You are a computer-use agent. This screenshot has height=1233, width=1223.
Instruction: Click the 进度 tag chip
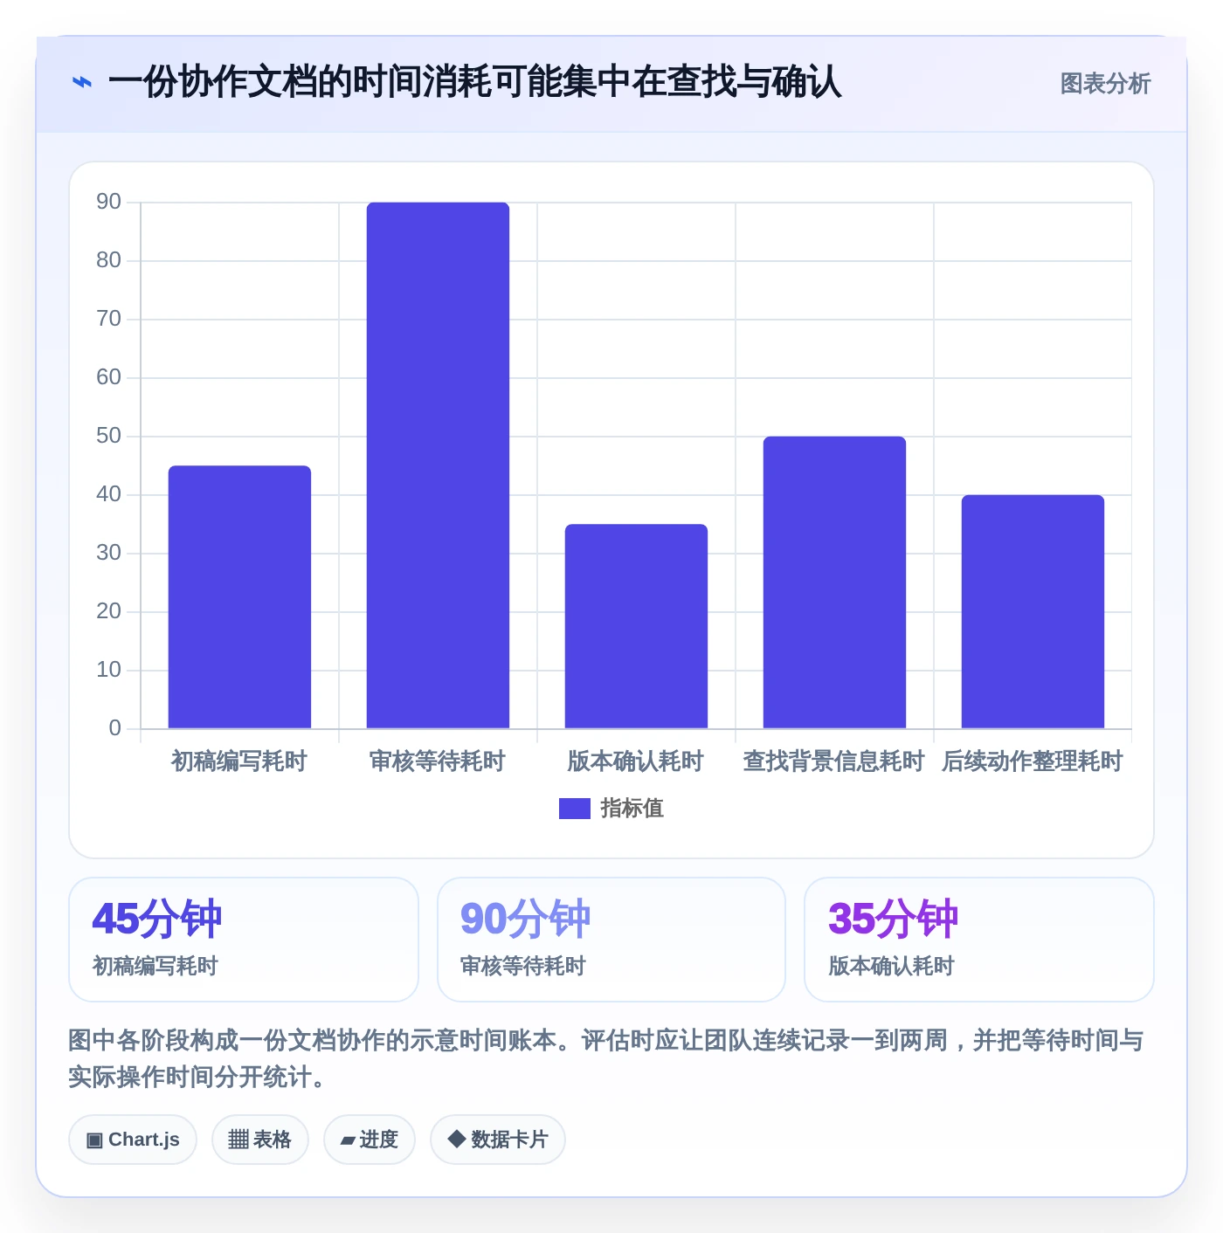point(370,1140)
